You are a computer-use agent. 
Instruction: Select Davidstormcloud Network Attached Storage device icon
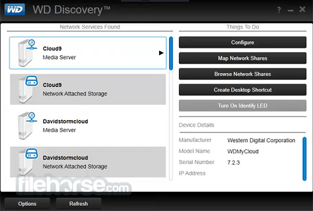[28, 162]
